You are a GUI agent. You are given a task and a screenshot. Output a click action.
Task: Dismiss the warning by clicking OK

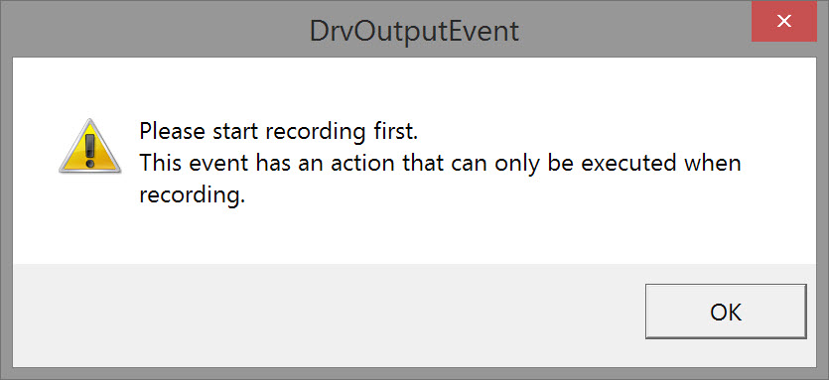pyautogui.click(x=726, y=312)
